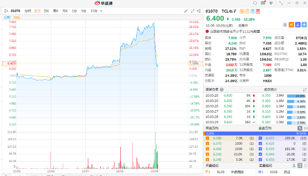Toggle the 均线 average line legend
The width and height of the screenshot is (308, 176).
coord(17,18)
